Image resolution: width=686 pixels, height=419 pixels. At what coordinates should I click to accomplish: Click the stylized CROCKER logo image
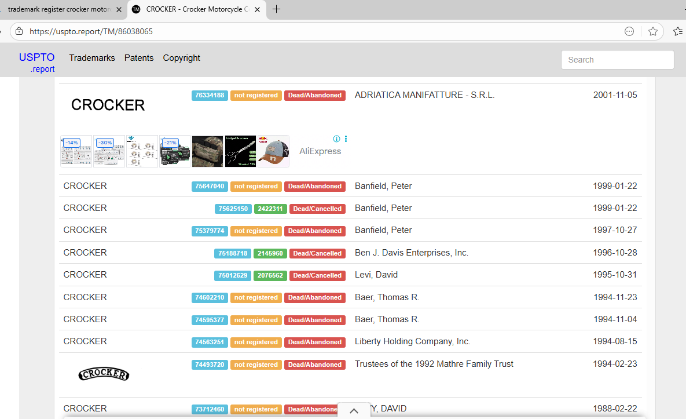coord(104,374)
